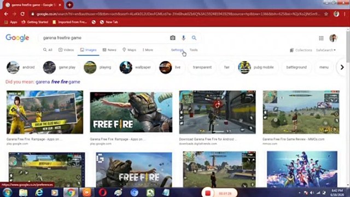Open Imported From Firefox bookmark folder

(x=69, y=22)
